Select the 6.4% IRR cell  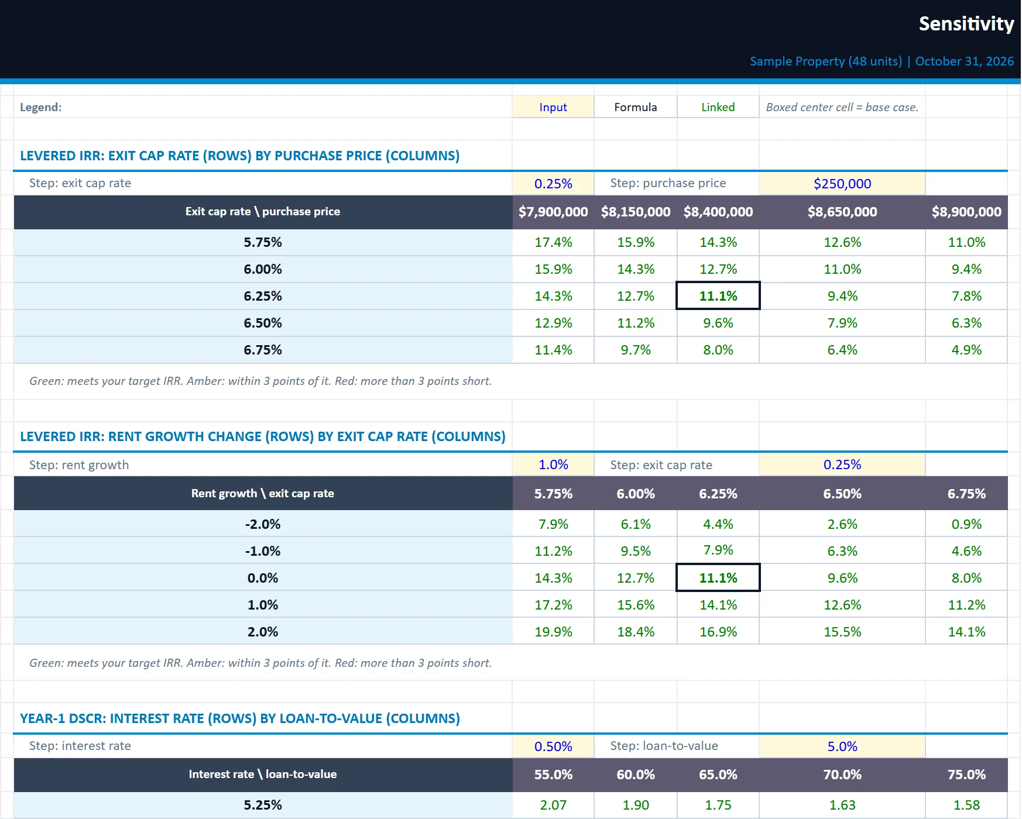(x=842, y=350)
